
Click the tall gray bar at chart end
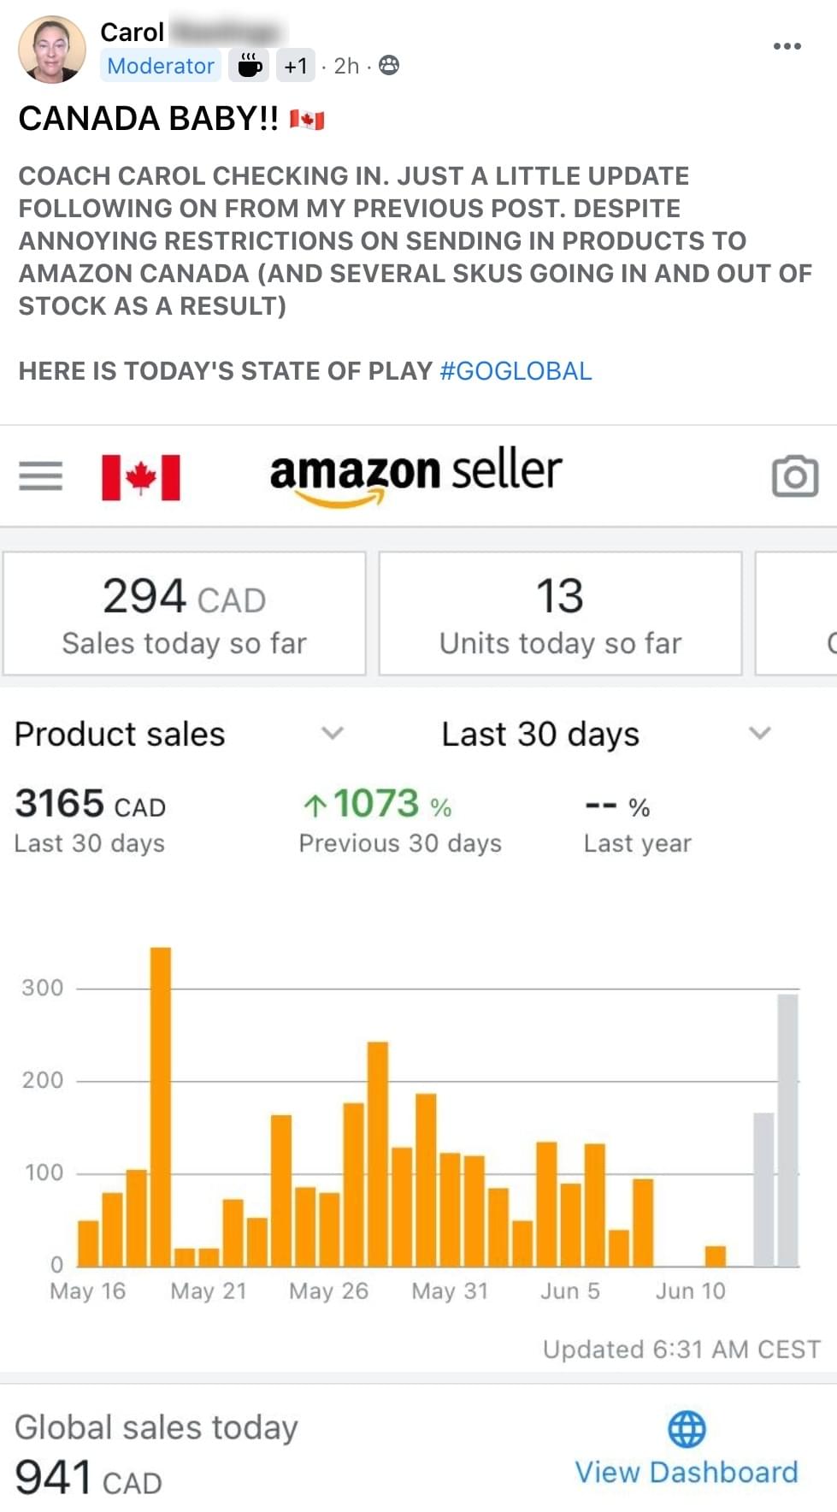787,1129
